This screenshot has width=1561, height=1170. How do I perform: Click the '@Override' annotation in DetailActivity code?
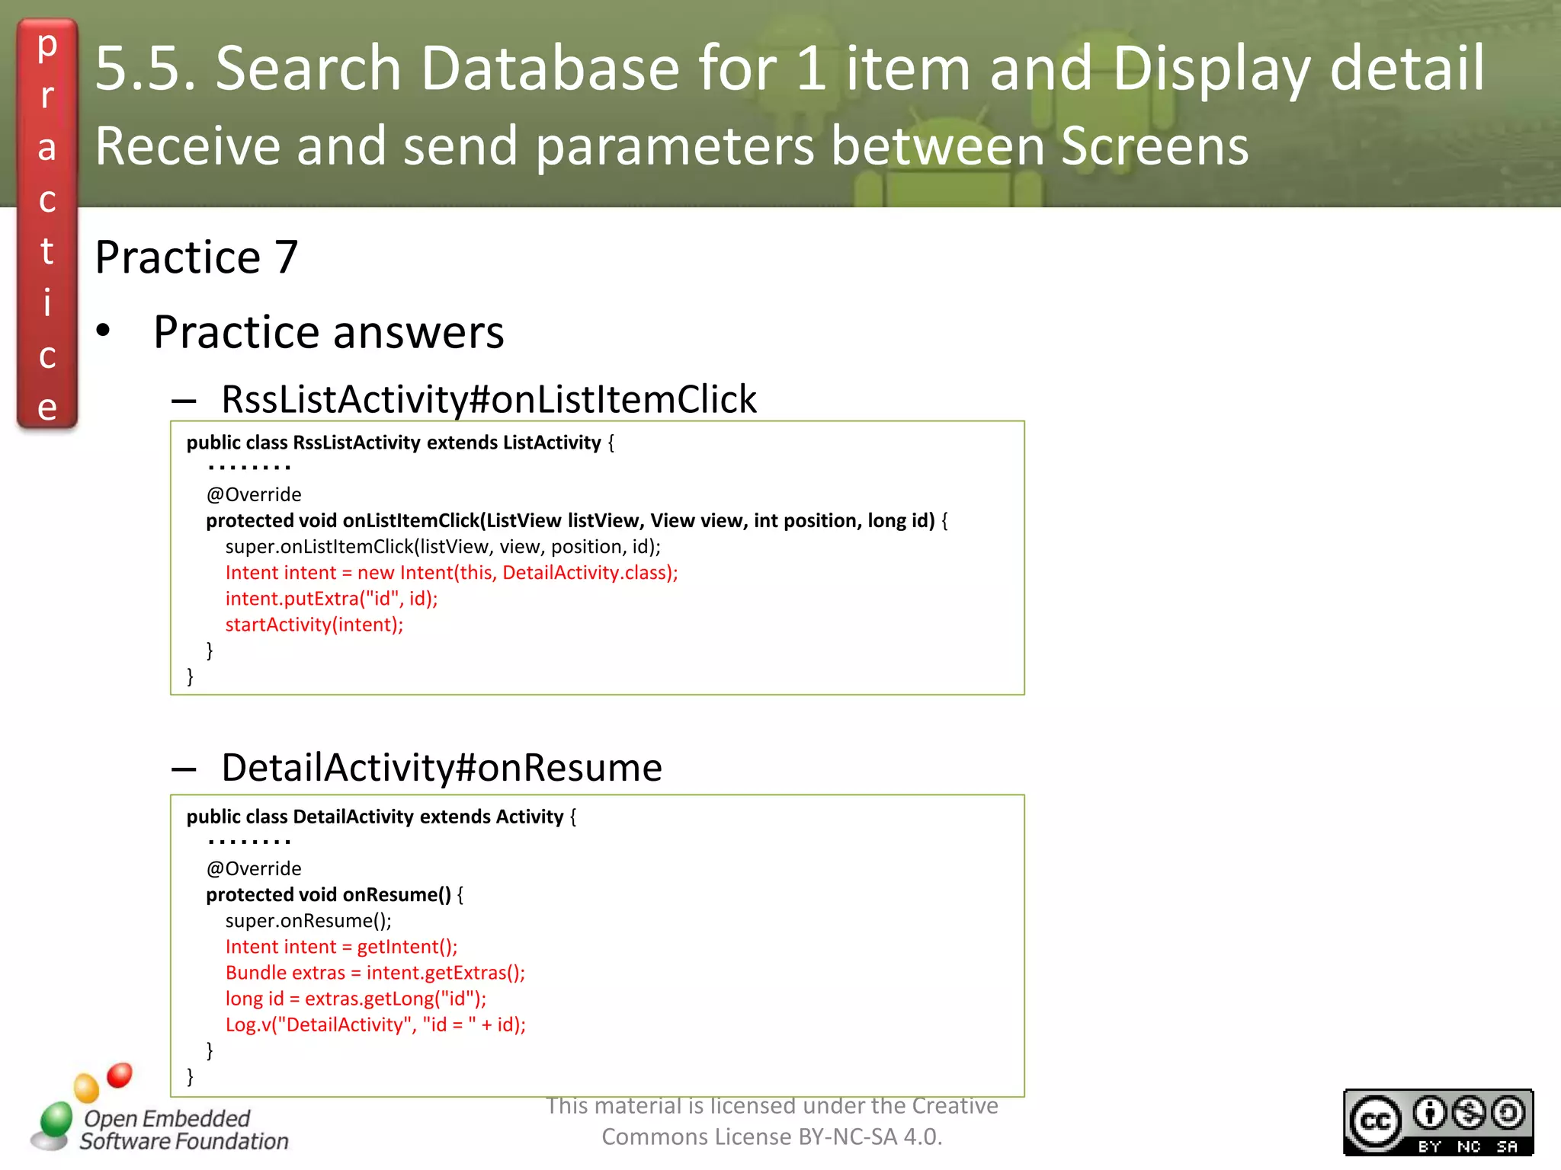pyautogui.click(x=254, y=868)
